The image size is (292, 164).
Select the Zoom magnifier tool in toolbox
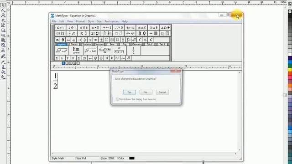[3, 15]
